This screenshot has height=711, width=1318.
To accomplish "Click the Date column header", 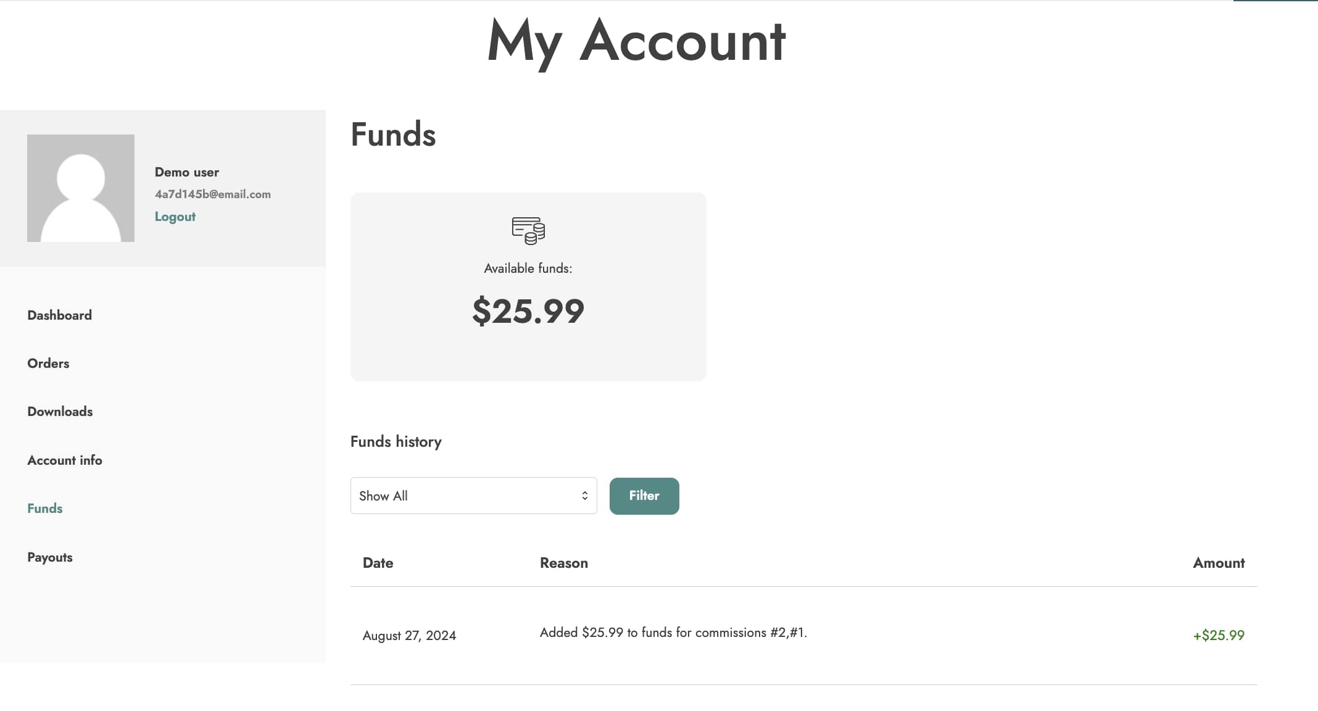I will [378, 562].
